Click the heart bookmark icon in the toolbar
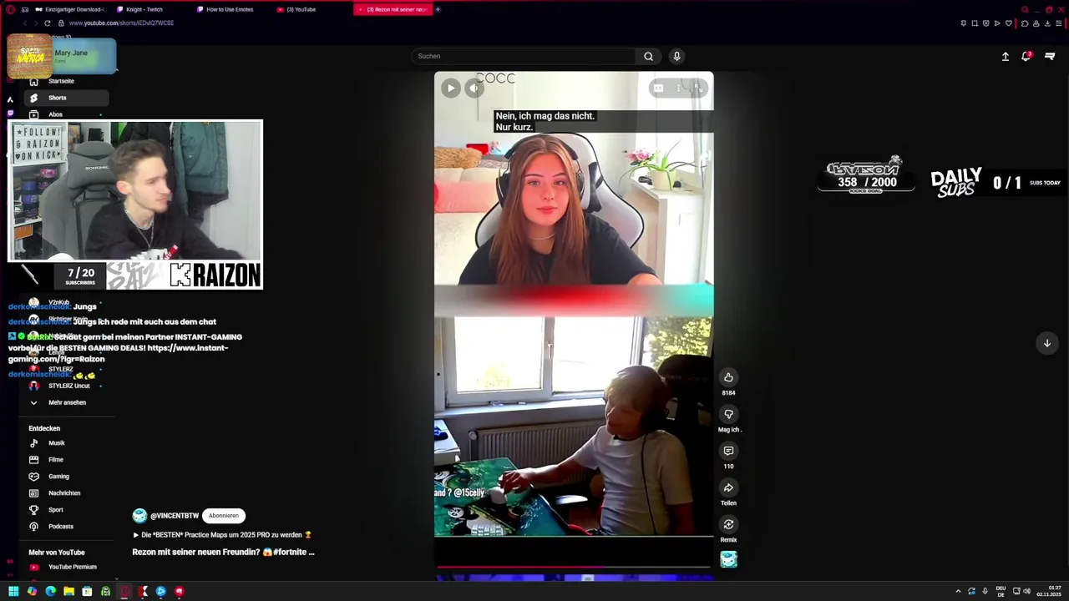The image size is (1069, 601). tap(1008, 23)
